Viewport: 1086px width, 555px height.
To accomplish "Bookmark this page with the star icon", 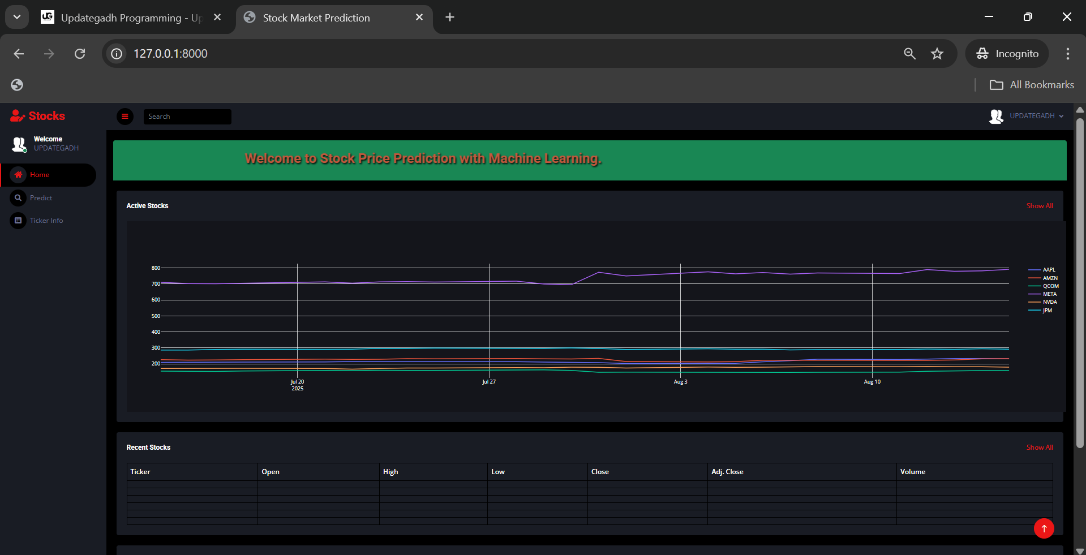I will click(937, 54).
